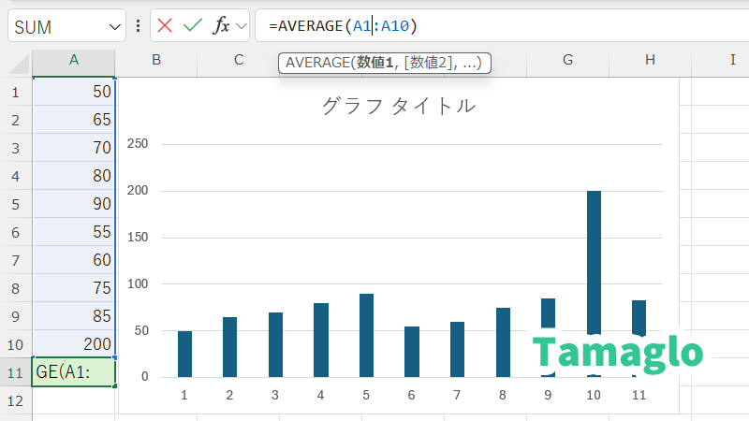Image resolution: width=749 pixels, height=421 pixels.
Task: Select the row 5 header
Action: [x=15, y=204]
